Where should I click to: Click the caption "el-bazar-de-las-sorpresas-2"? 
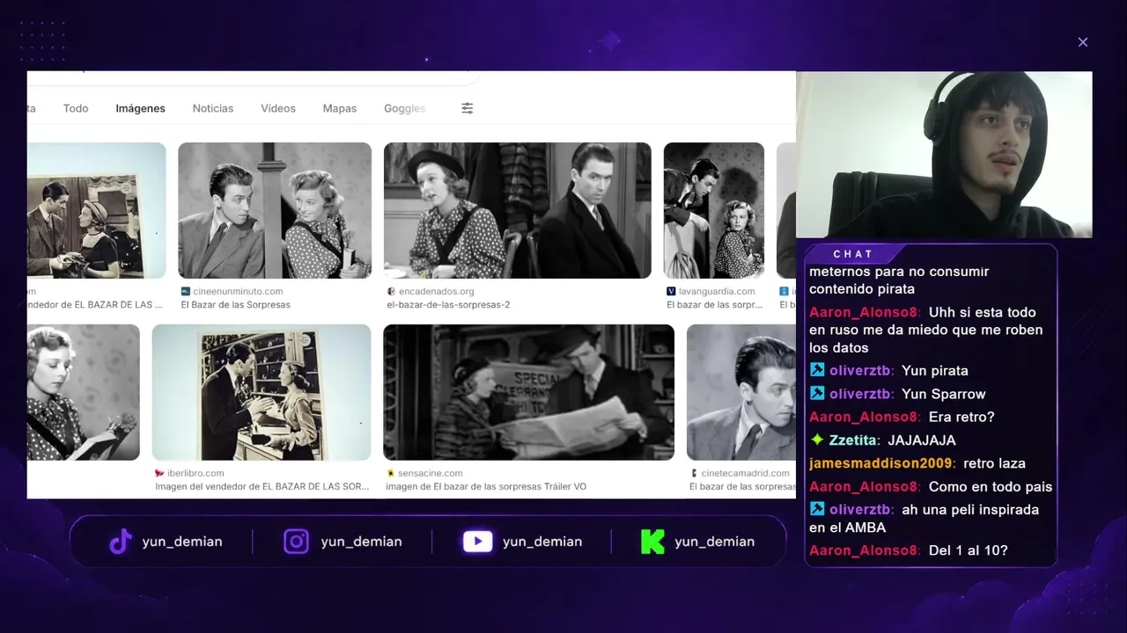click(448, 305)
